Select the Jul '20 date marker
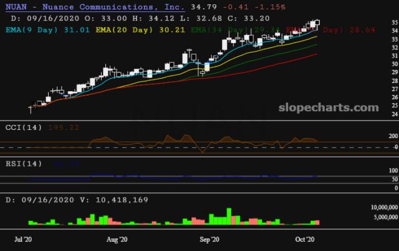The image size is (399, 251). click(x=23, y=239)
